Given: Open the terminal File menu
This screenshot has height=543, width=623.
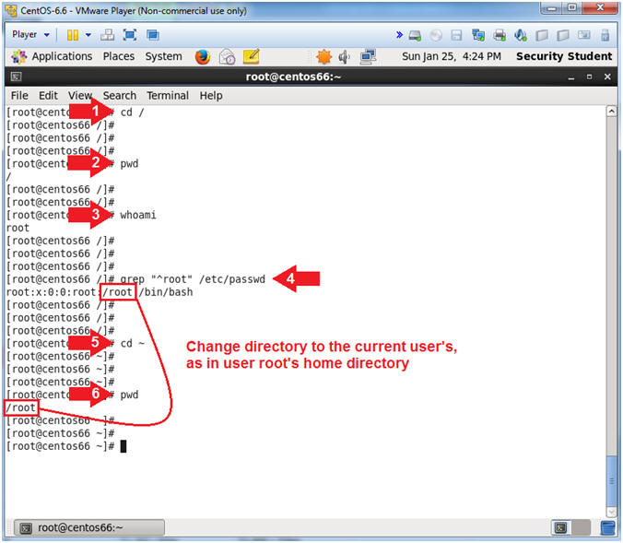Looking at the screenshot, I should click(19, 96).
